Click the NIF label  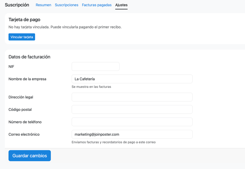(x=11, y=67)
